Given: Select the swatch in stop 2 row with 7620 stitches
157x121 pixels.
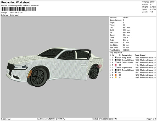Looking at the screenshot, I should click(x=116, y=60).
